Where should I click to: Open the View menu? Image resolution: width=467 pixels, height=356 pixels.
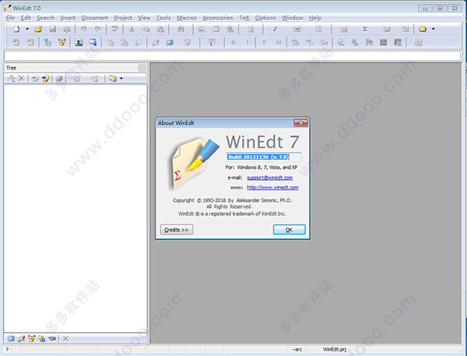[144, 18]
